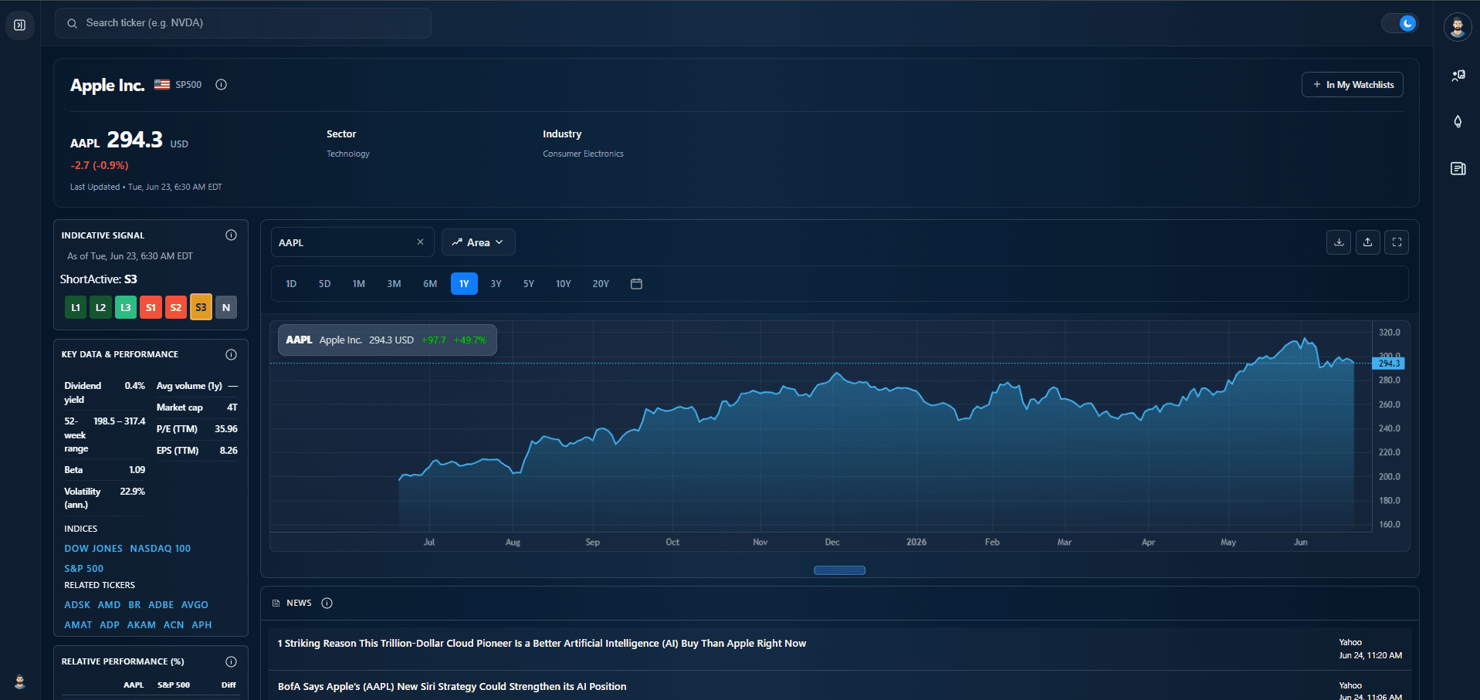Switch chart to 5D range
This screenshot has height=700, width=1480.
(x=324, y=284)
